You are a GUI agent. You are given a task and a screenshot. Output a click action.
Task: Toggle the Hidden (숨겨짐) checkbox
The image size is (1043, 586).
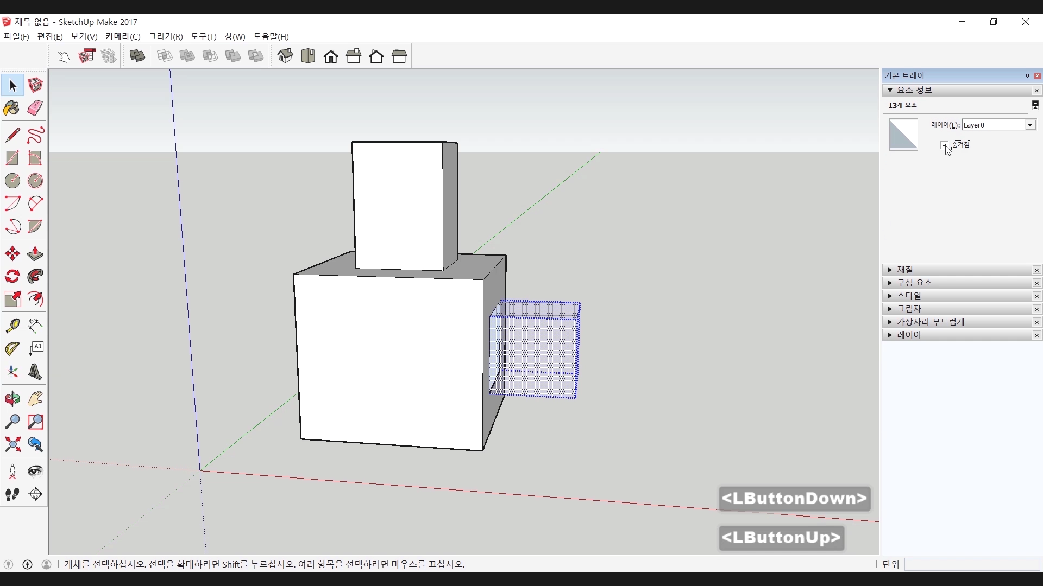pos(944,145)
